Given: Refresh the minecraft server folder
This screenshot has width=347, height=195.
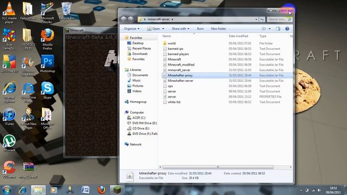Looking at the screenshot, I should point(262,19).
